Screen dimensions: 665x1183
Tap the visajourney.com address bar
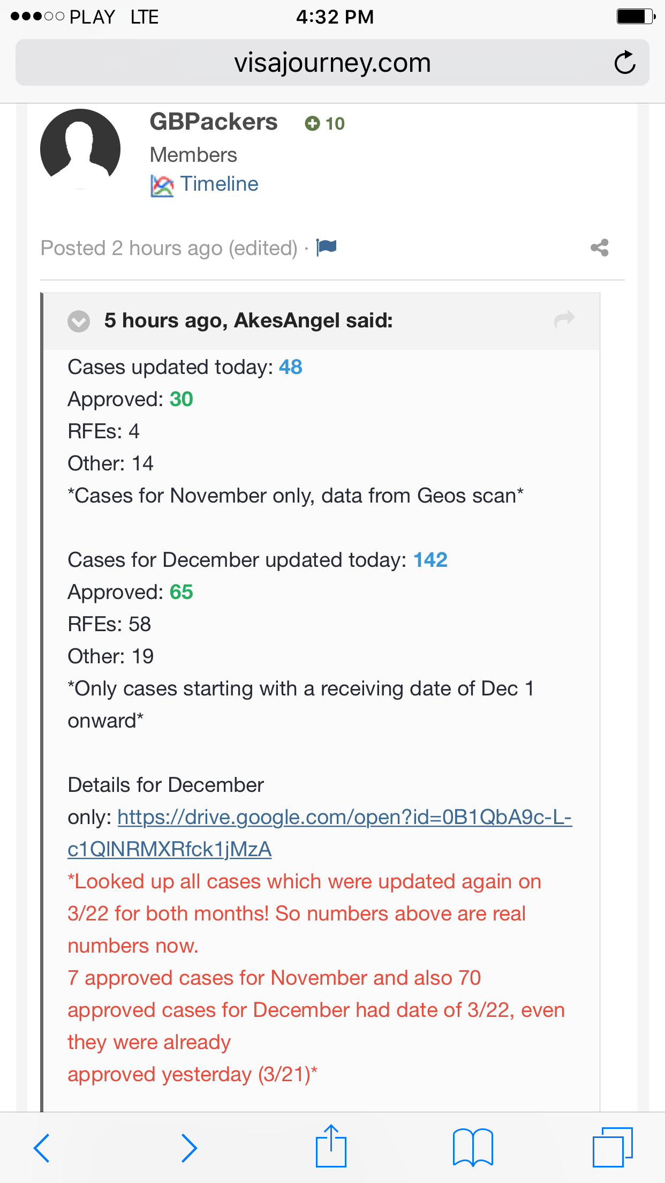coord(332,63)
